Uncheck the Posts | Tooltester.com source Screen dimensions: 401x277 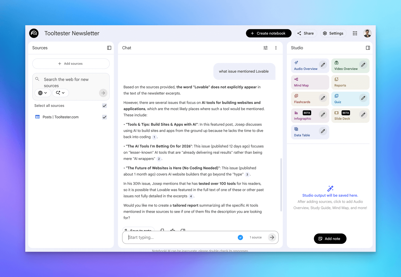(x=104, y=117)
